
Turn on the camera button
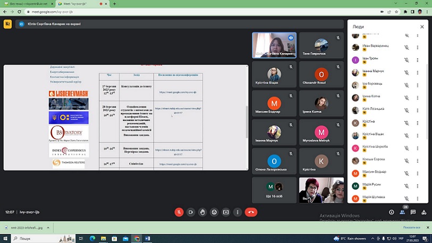coord(191,212)
